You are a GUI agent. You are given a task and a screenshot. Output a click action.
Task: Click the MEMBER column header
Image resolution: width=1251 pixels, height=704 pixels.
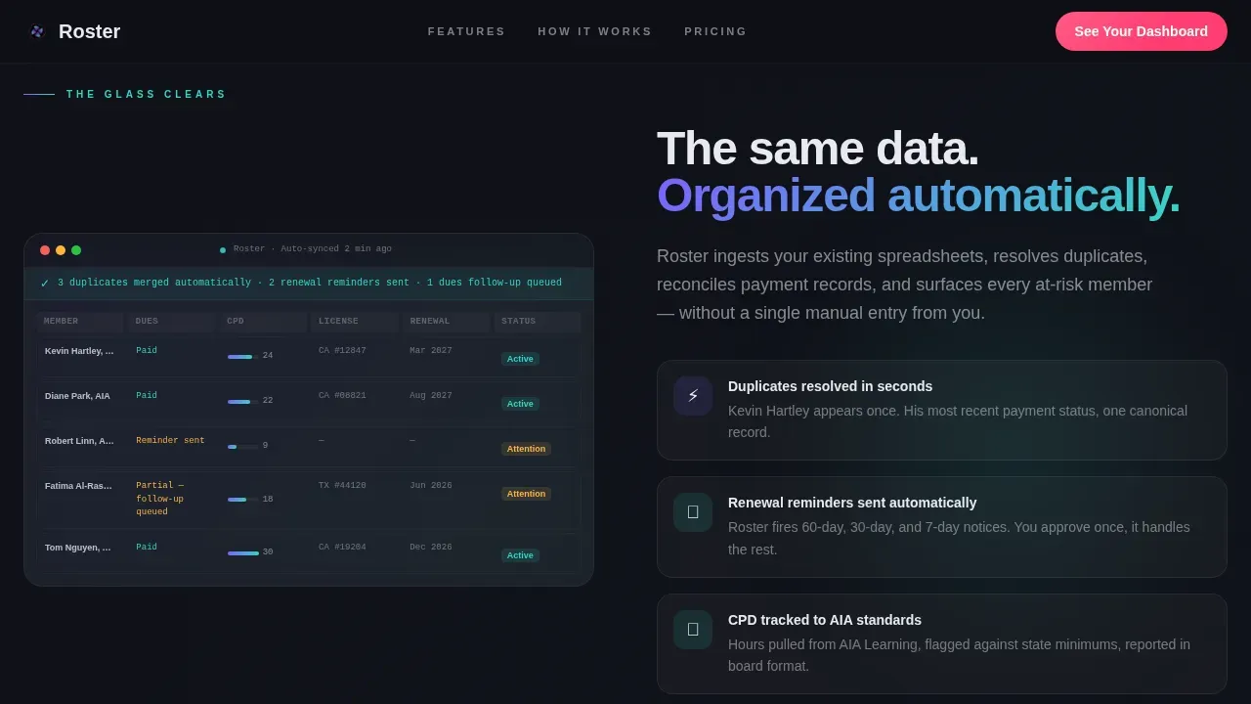pos(80,322)
